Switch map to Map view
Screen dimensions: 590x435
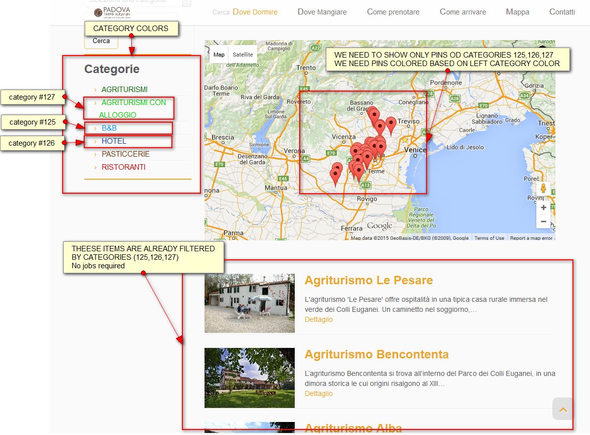pos(219,55)
